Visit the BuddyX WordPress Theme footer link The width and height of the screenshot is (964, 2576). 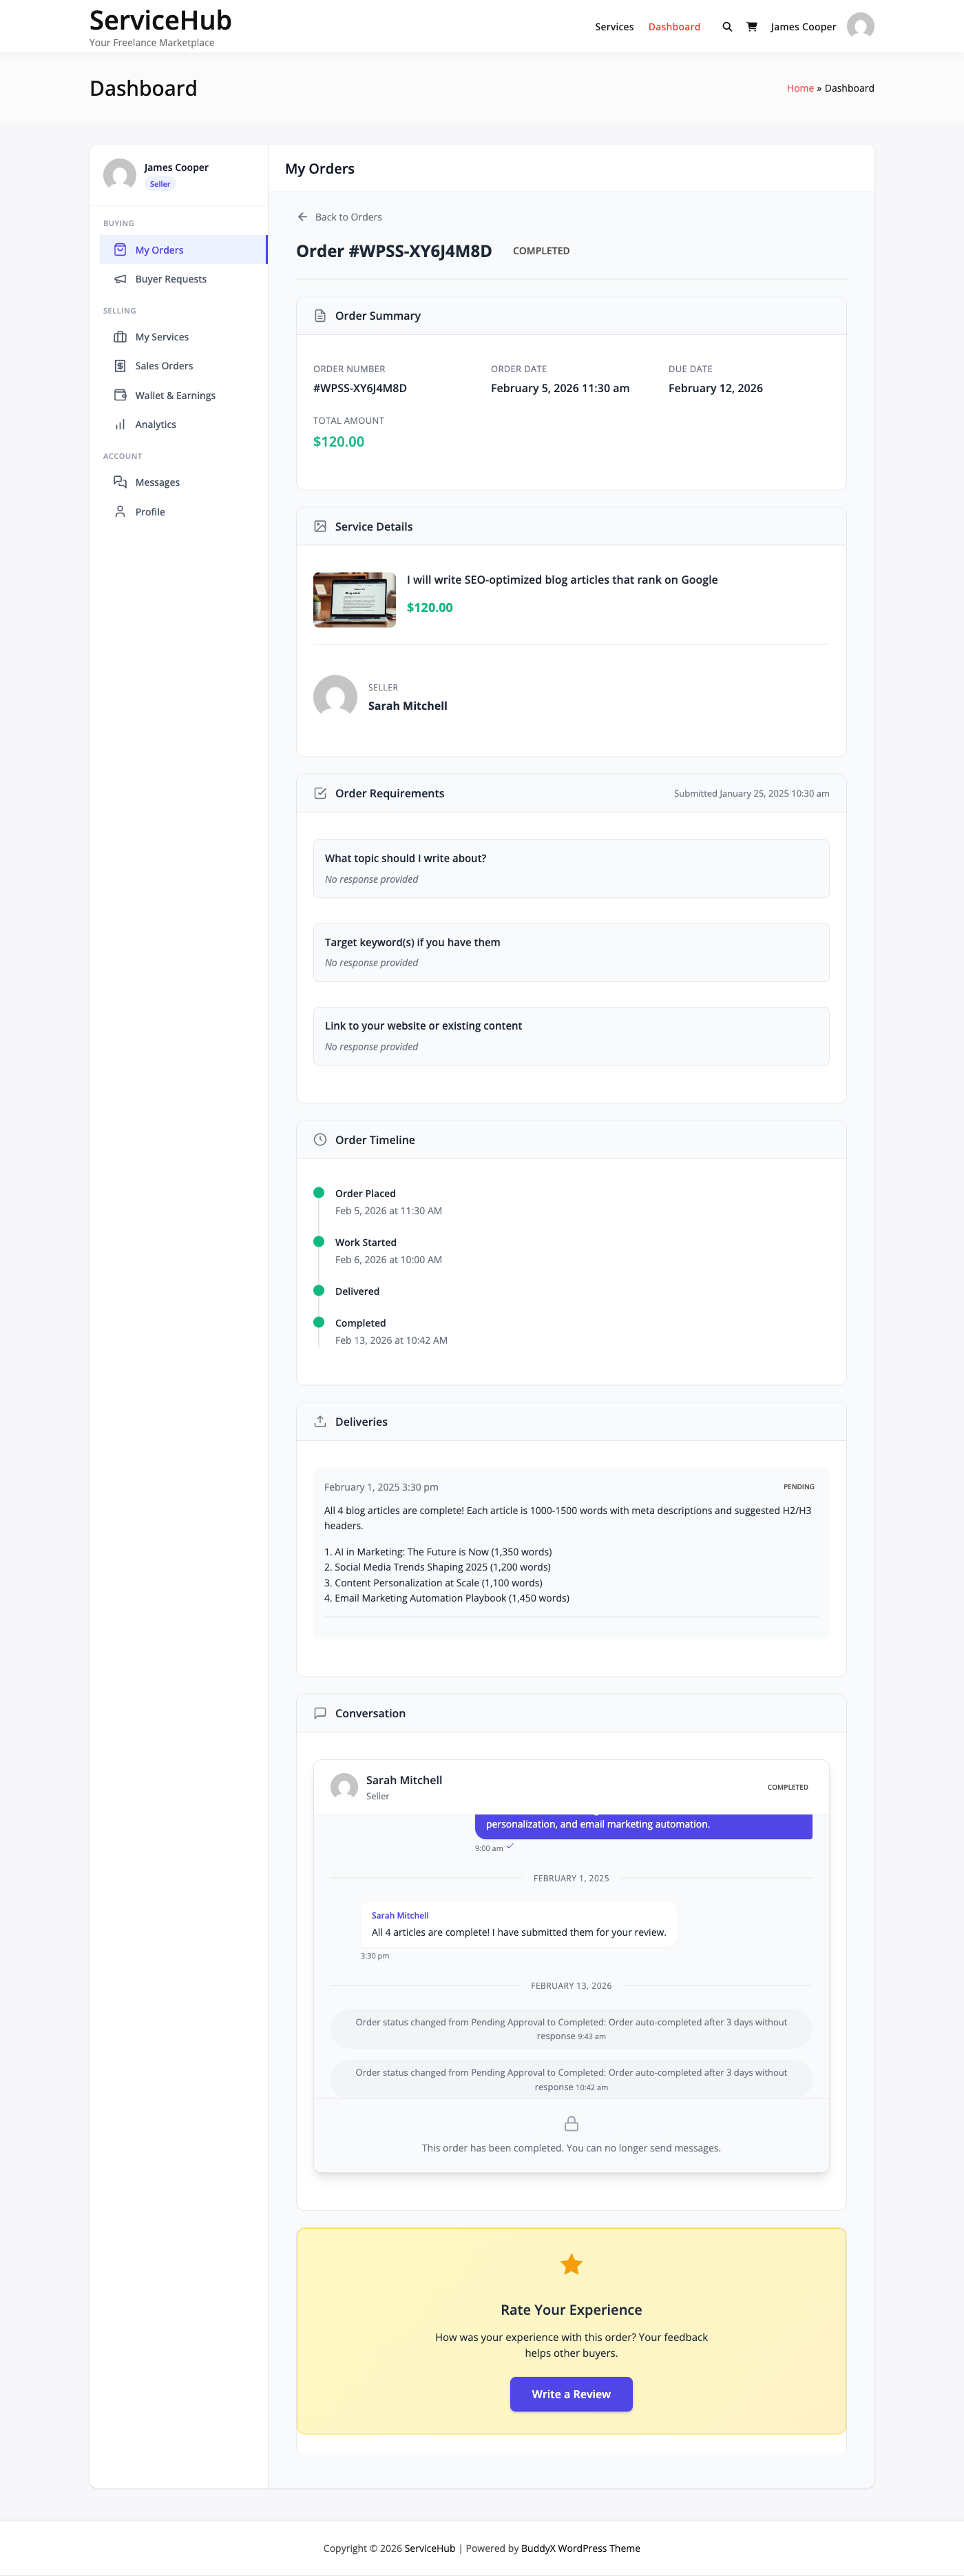pyautogui.click(x=579, y=2547)
